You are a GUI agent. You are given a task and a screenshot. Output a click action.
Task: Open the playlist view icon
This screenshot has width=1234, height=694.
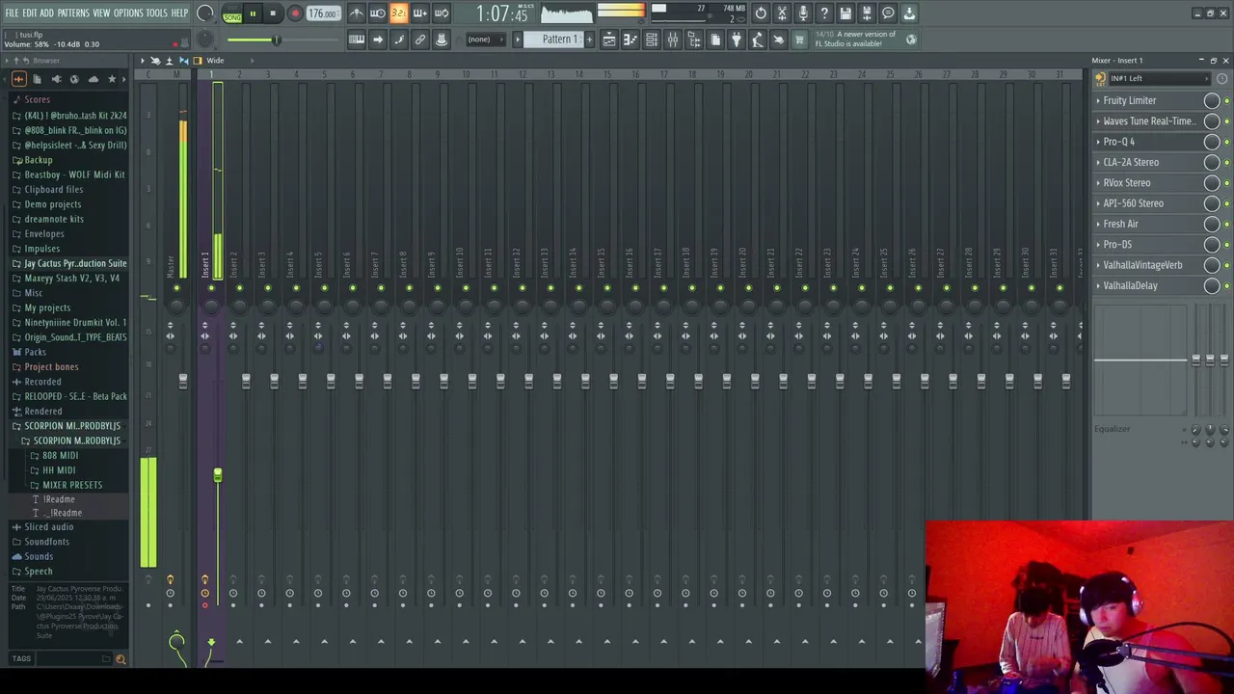[x=609, y=40]
